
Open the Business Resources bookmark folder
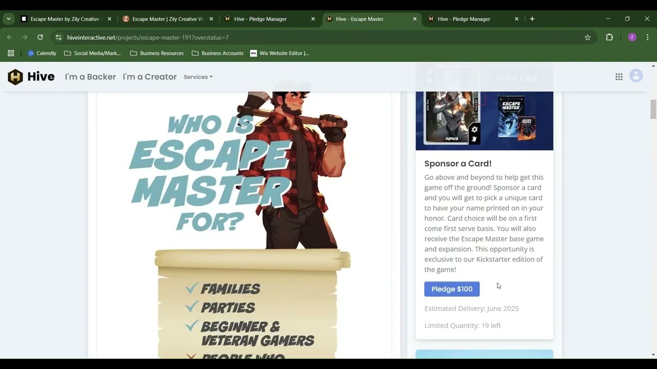157,53
